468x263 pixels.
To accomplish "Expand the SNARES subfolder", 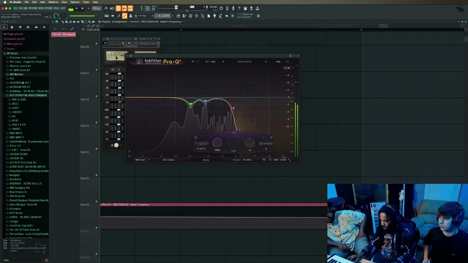I will 16,129.
